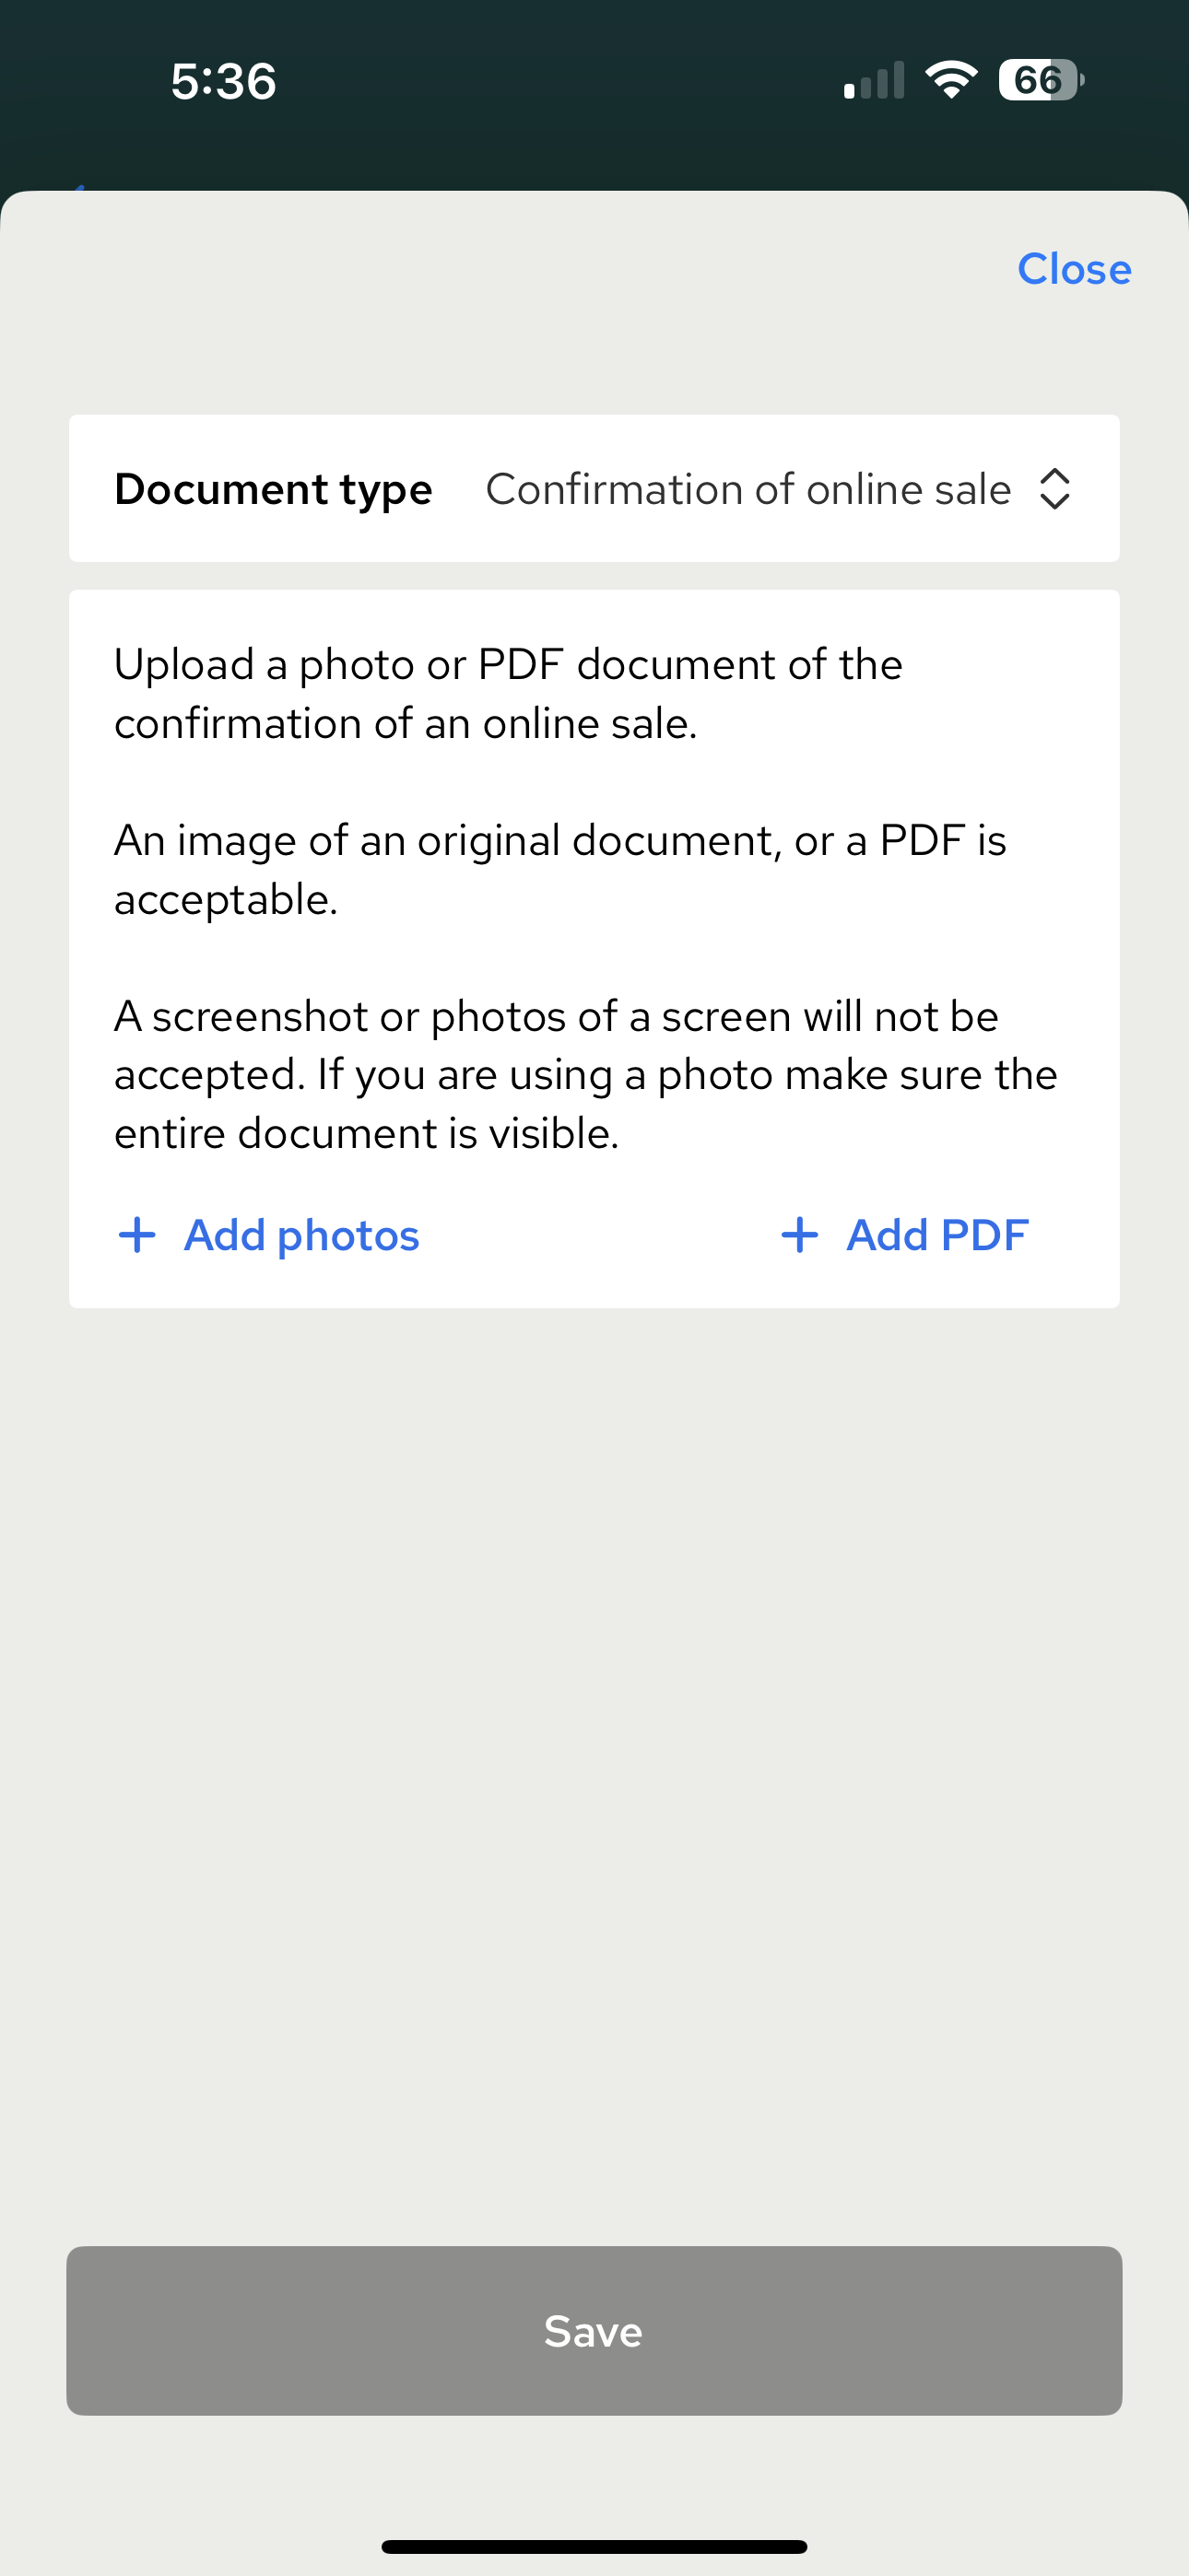Tap the home indicator bar
This screenshot has width=1189, height=2576.
pos(594,2546)
